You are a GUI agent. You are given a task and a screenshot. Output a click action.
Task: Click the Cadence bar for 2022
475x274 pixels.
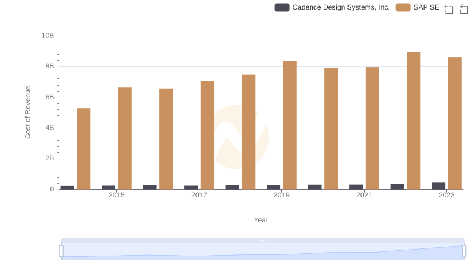coord(397,187)
